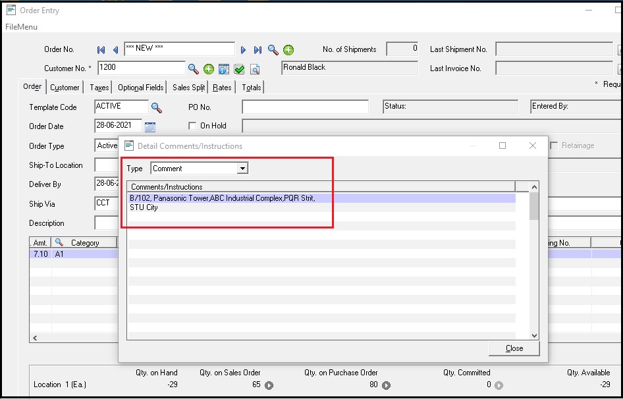The width and height of the screenshot is (623, 399).
Task: Click comments list scrollbar up arrow
Action: (x=534, y=187)
